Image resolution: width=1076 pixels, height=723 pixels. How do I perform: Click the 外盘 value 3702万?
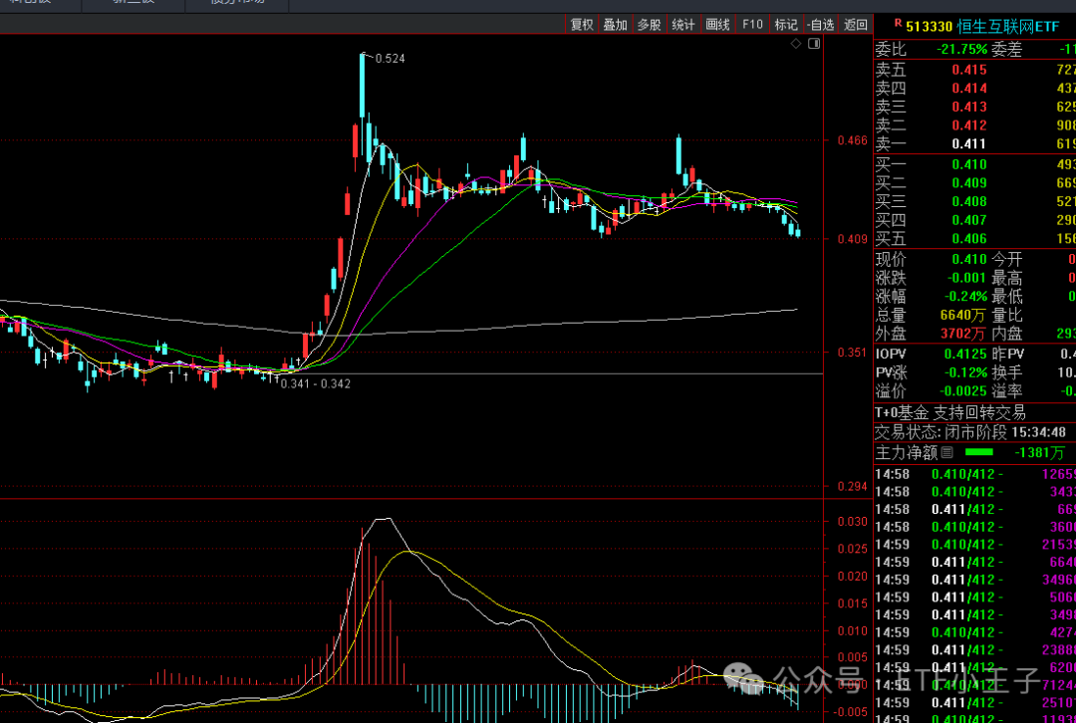tap(964, 334)
